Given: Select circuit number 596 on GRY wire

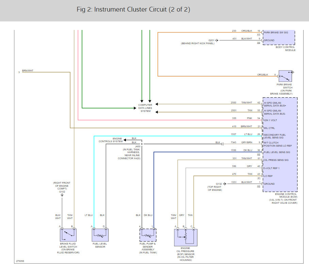Looking at the screenshot, I should coord(234,166).
